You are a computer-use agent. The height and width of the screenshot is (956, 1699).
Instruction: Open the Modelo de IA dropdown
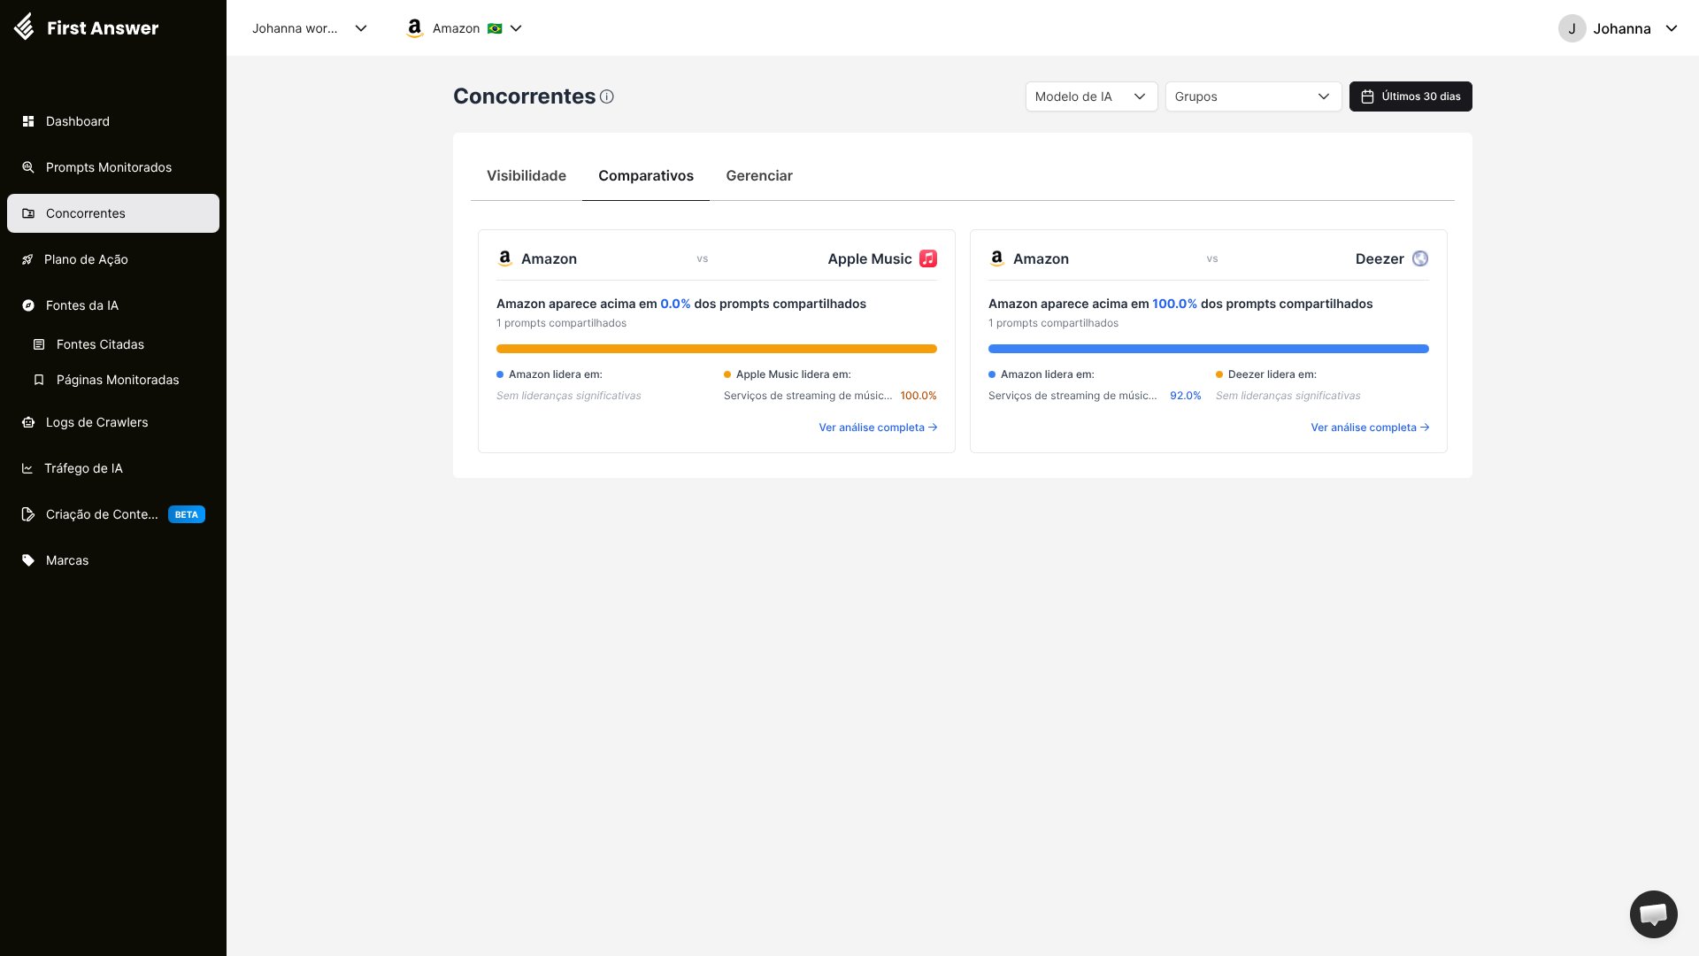tap(1091, 96)
